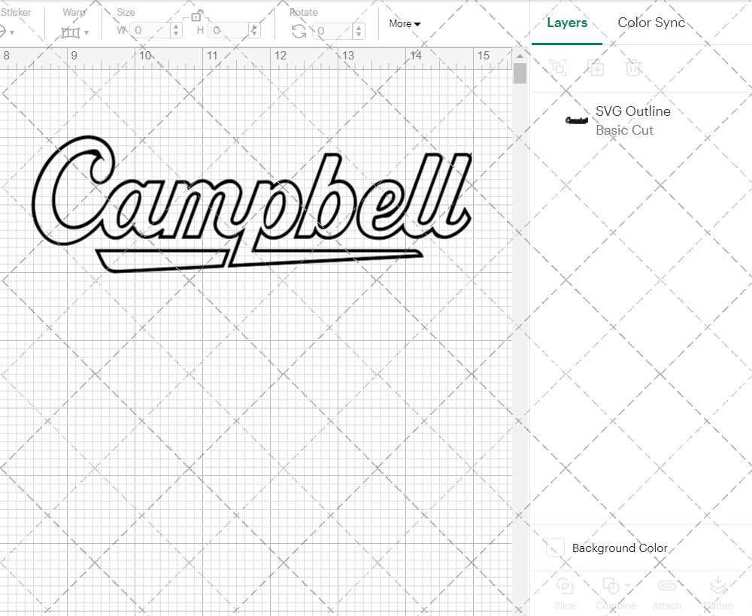The image size is (752, 616).
Task: Select the SVG Outline Basic Cut layer
Action: pyautogui.click(x=632, y=120)
